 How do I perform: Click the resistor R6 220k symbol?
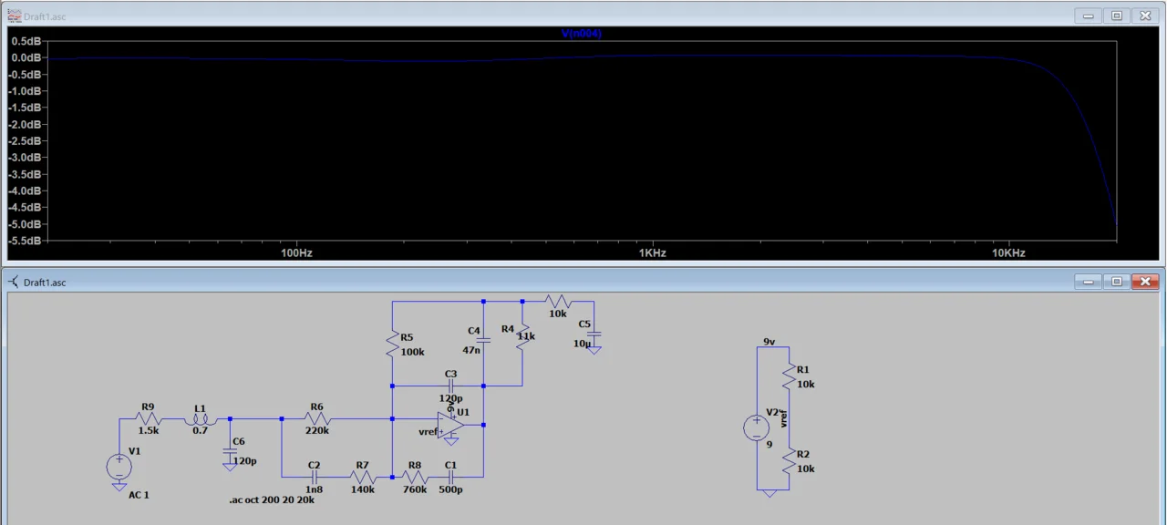point(316,419)
